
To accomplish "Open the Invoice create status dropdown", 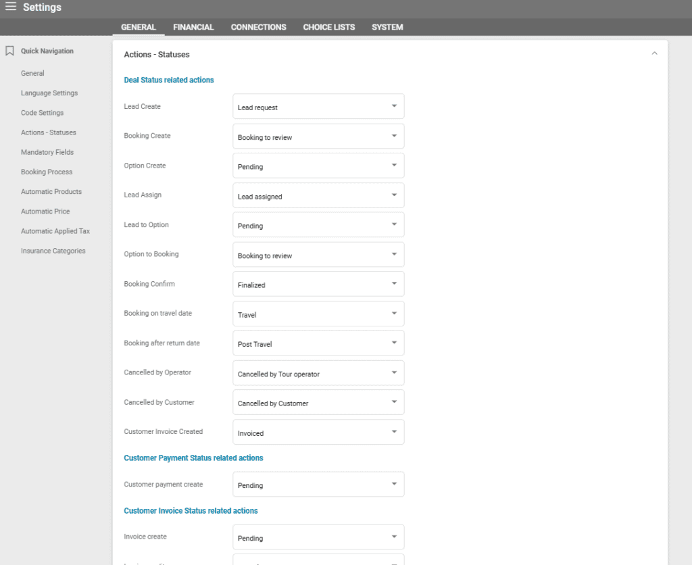I will 318,537.
